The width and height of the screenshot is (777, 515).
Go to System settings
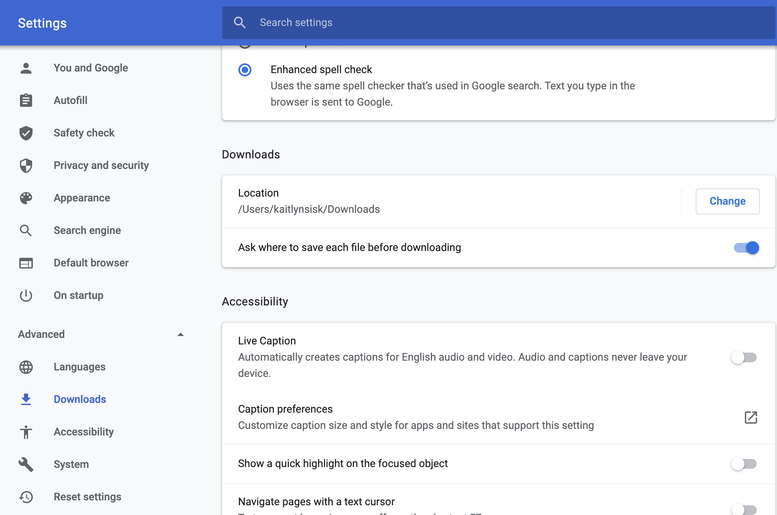71,464
